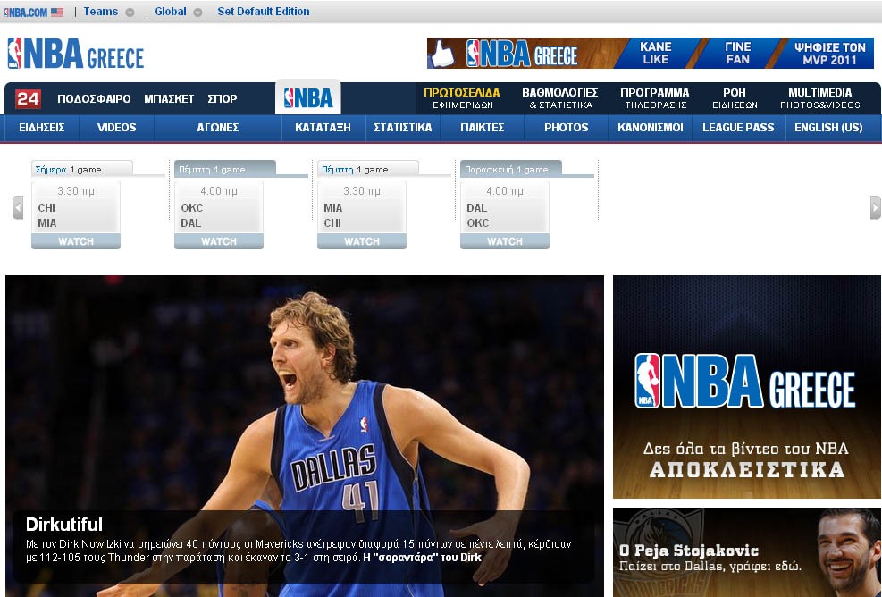Open the Teams dropdown arrow

pyautogui.click(x=130, y=13)
